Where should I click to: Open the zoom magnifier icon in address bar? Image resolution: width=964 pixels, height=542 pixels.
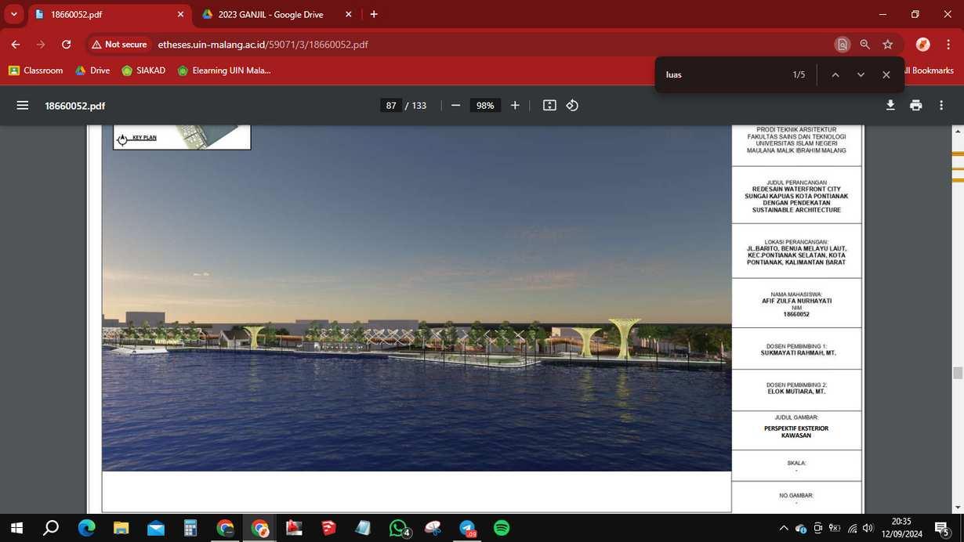[865, 45]
